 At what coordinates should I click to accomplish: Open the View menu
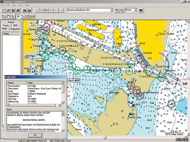click(x=14, y=5)
